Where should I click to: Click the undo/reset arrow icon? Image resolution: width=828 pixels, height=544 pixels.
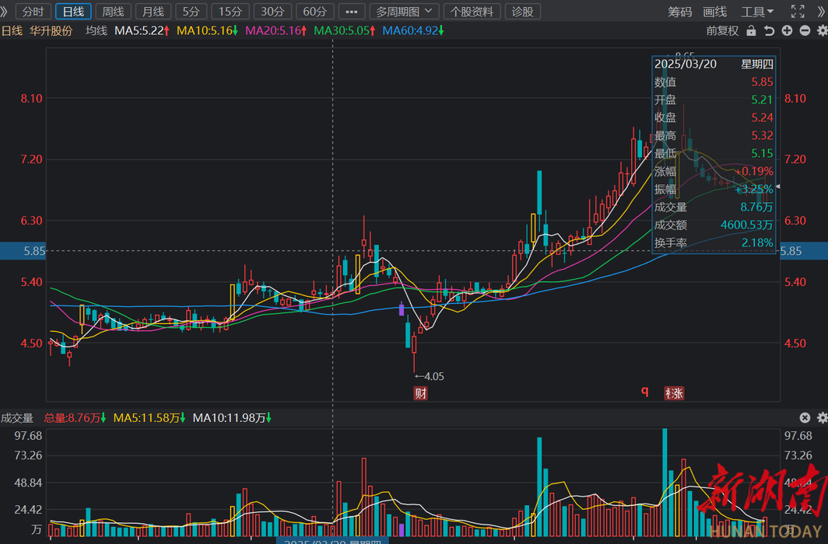click(x=769, y=30)
